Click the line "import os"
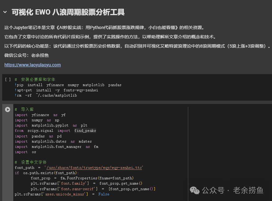 pyautogui.click(x=25, y=152)
